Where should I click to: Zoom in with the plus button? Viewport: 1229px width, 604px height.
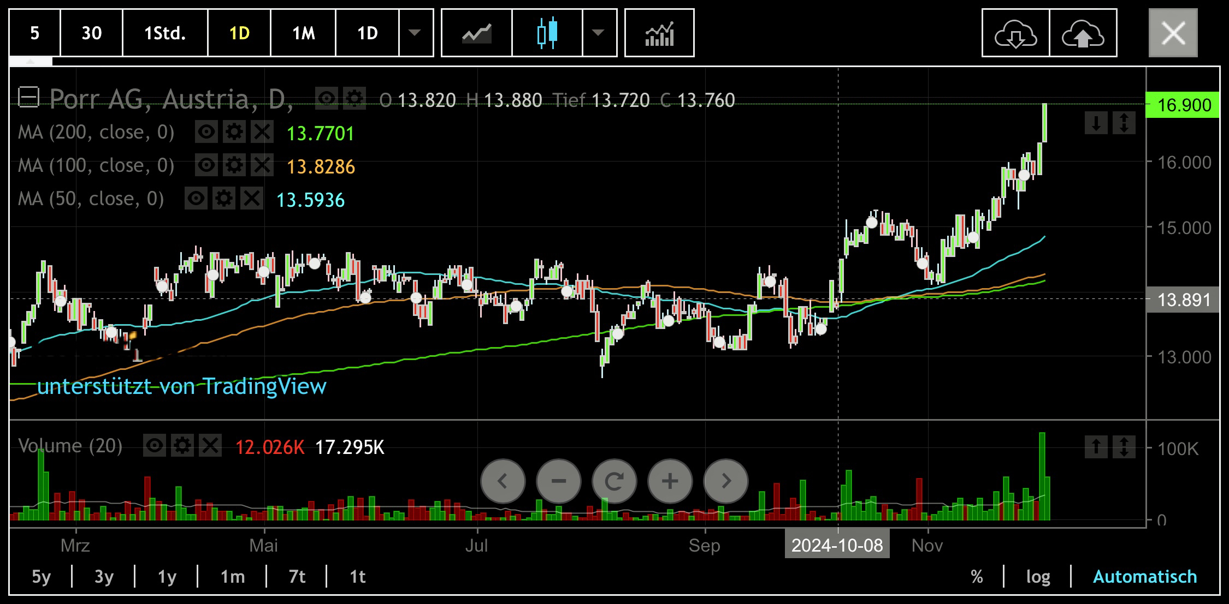pos(670,481)
